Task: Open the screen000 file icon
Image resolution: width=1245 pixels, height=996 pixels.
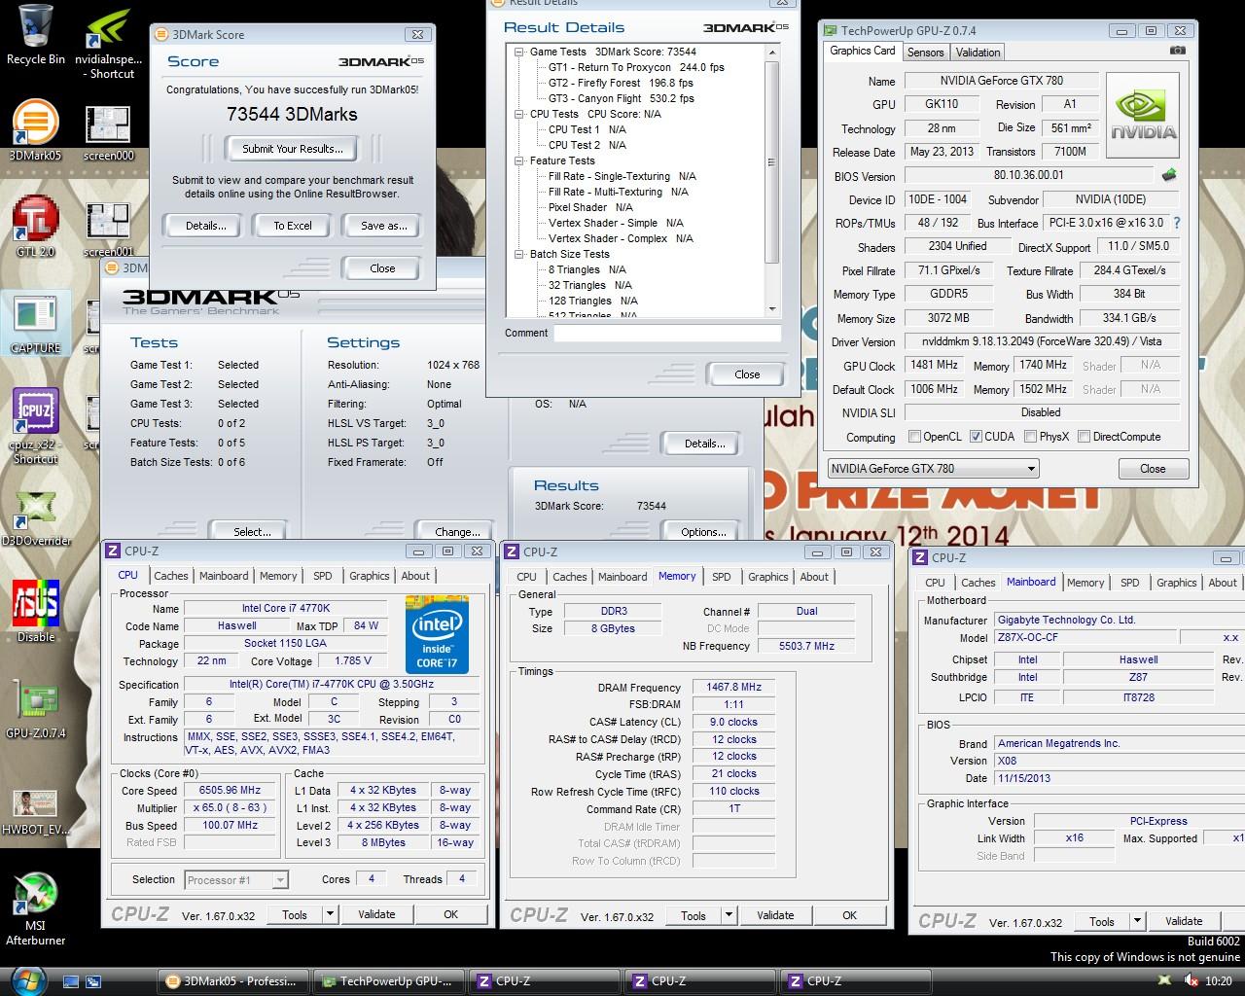Action: 108,133
